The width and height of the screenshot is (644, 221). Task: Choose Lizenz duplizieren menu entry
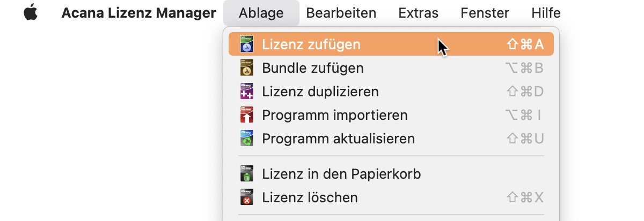[x=391, y=92]
